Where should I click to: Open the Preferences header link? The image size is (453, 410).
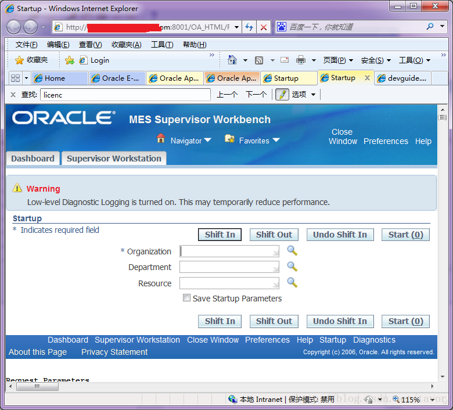coord(386,141)
